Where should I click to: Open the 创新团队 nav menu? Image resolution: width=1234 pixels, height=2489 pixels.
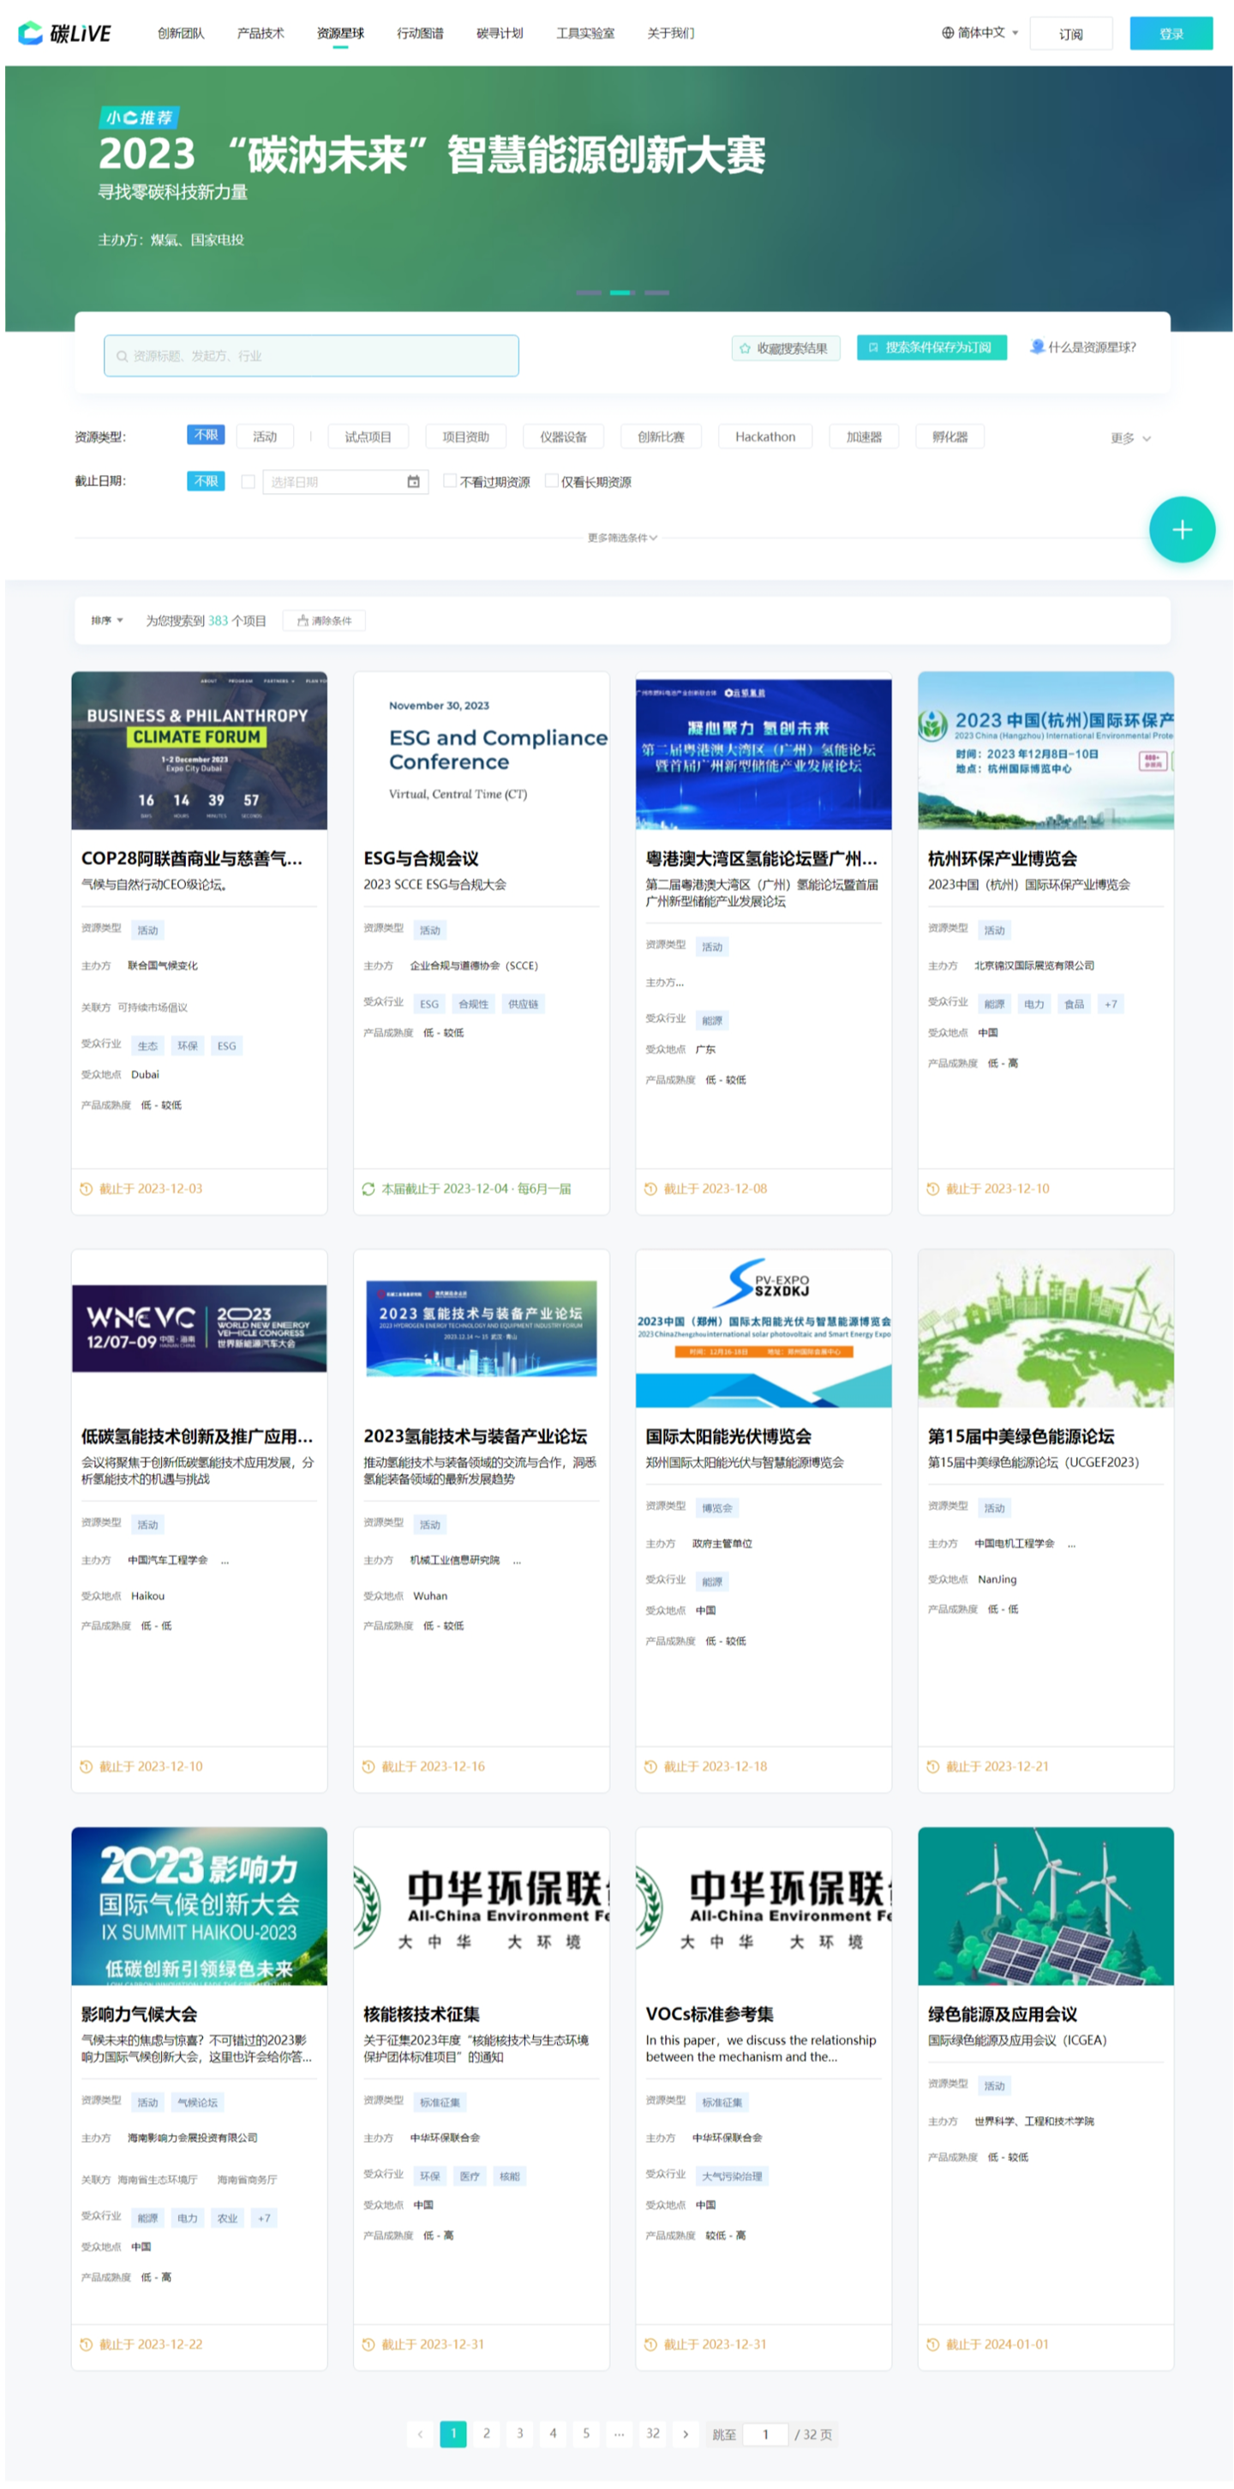coord(182,33)
